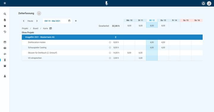This screenshot has height=112, width=214.
Task: Select the Do 13 day column header
Action: coord(163,20)
